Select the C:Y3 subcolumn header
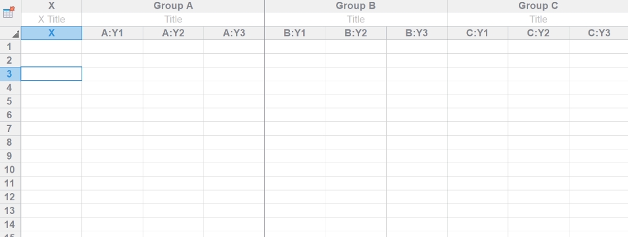The height and width of the screenshot is (237, 628). [599, 33]
